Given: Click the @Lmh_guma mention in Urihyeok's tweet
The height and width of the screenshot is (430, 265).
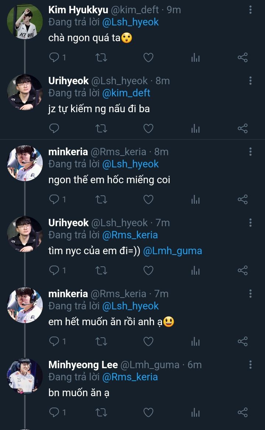Looking at the screenshot, I should tap(172, 251).
